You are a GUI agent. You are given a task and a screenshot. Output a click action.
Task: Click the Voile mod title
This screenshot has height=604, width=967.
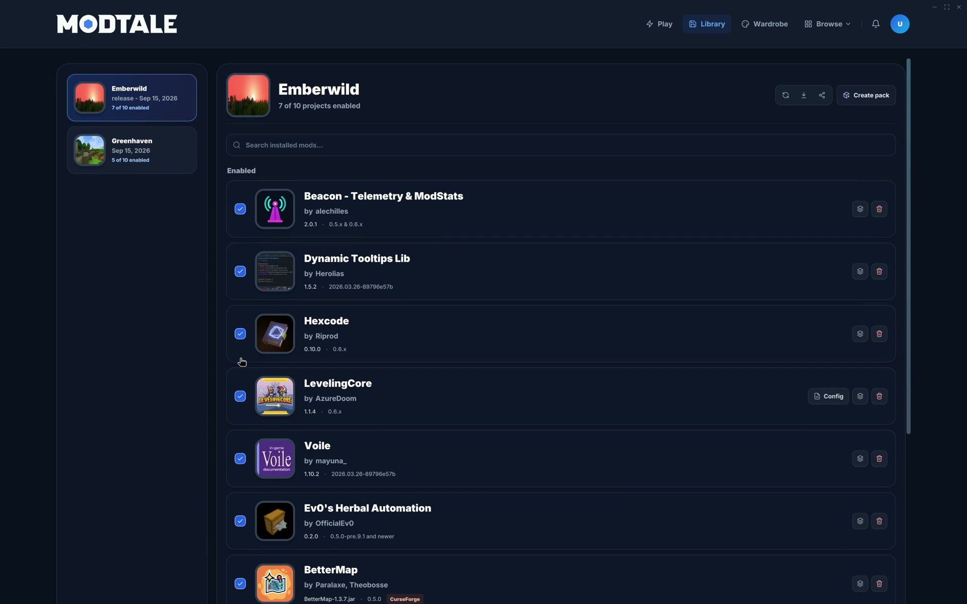(x=317, y=446)
